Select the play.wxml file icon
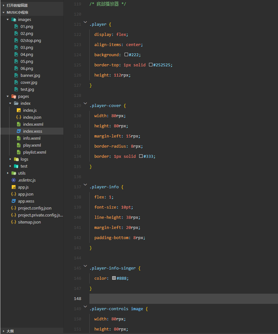The height and width of the screenshot is (334, 278). coord(19,145)
